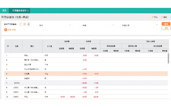The height and width of the screenshot is (107, 171).
Task: Click the 导出 export icon
Action: click(x=153, y=17)
